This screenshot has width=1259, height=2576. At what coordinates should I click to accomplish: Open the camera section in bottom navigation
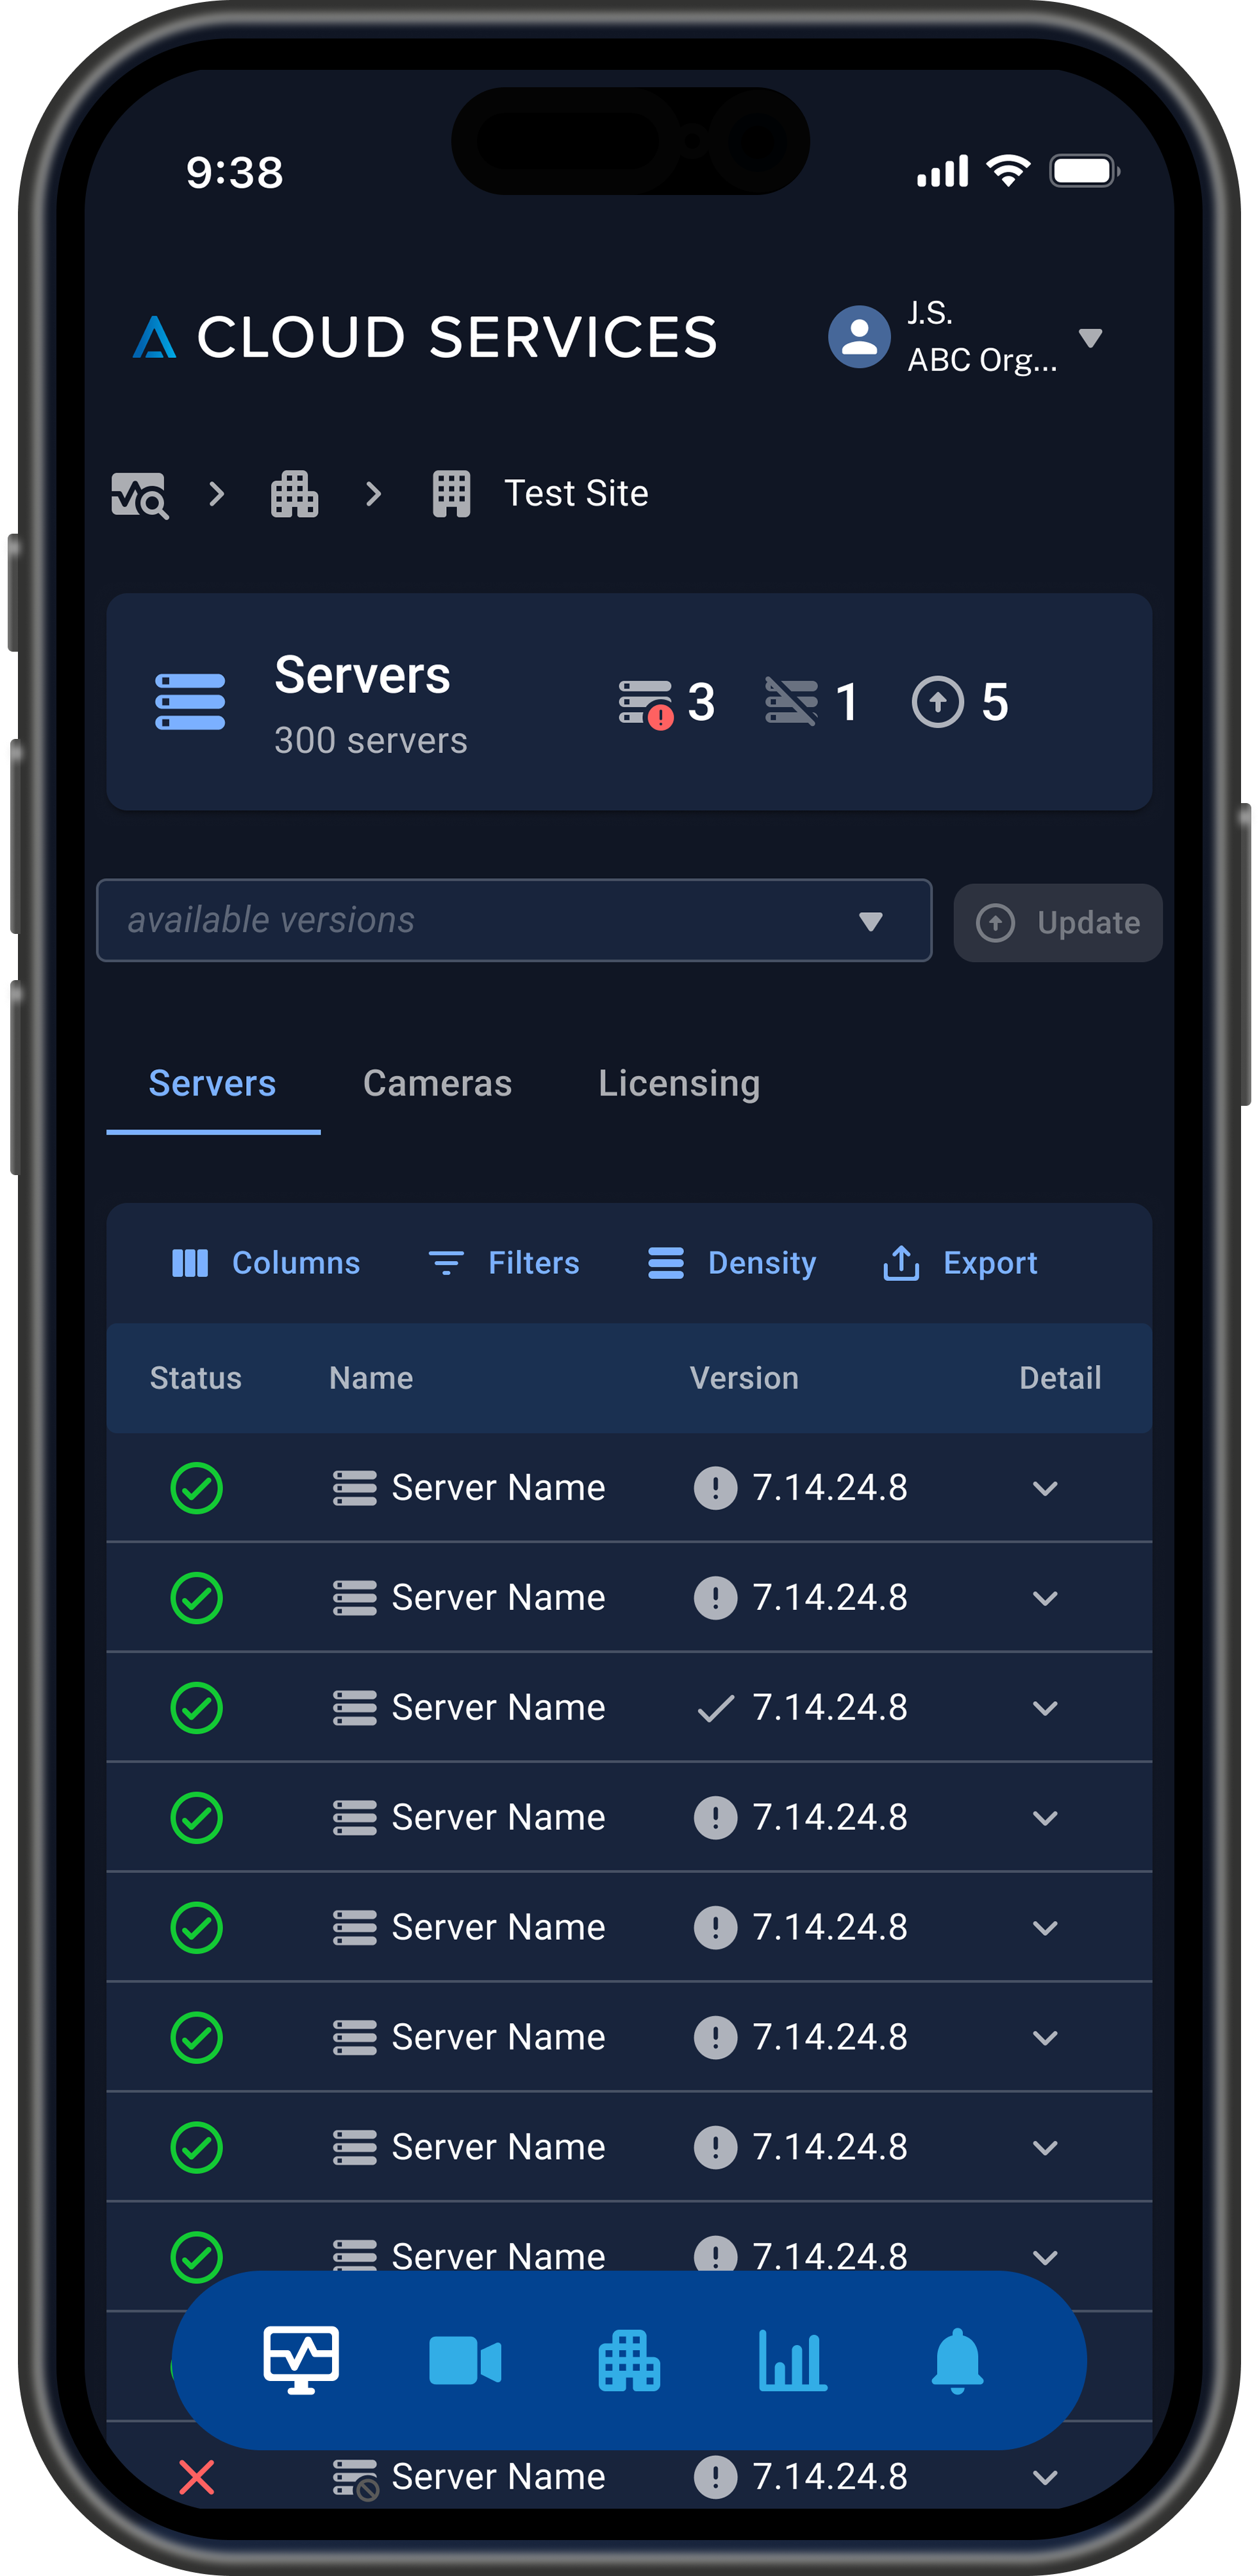tap(465, 2361)
